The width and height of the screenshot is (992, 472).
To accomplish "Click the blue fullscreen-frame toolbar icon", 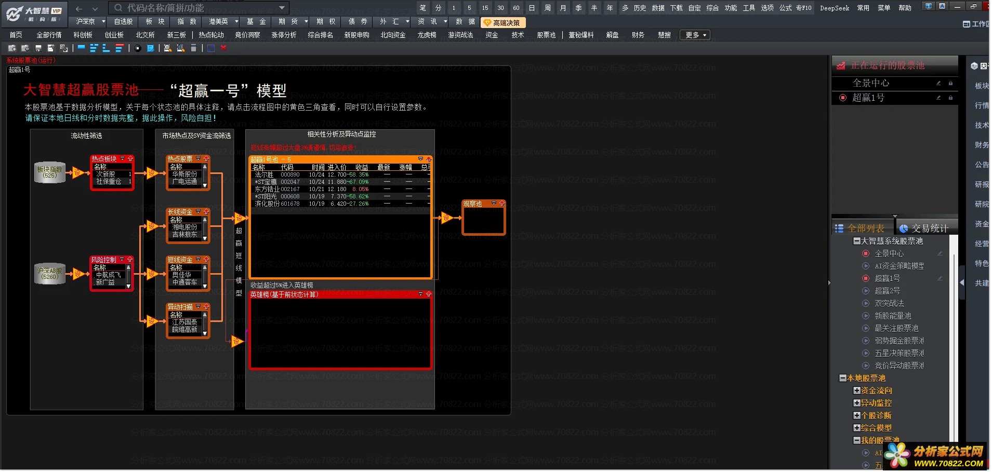I will pos(211,48).
